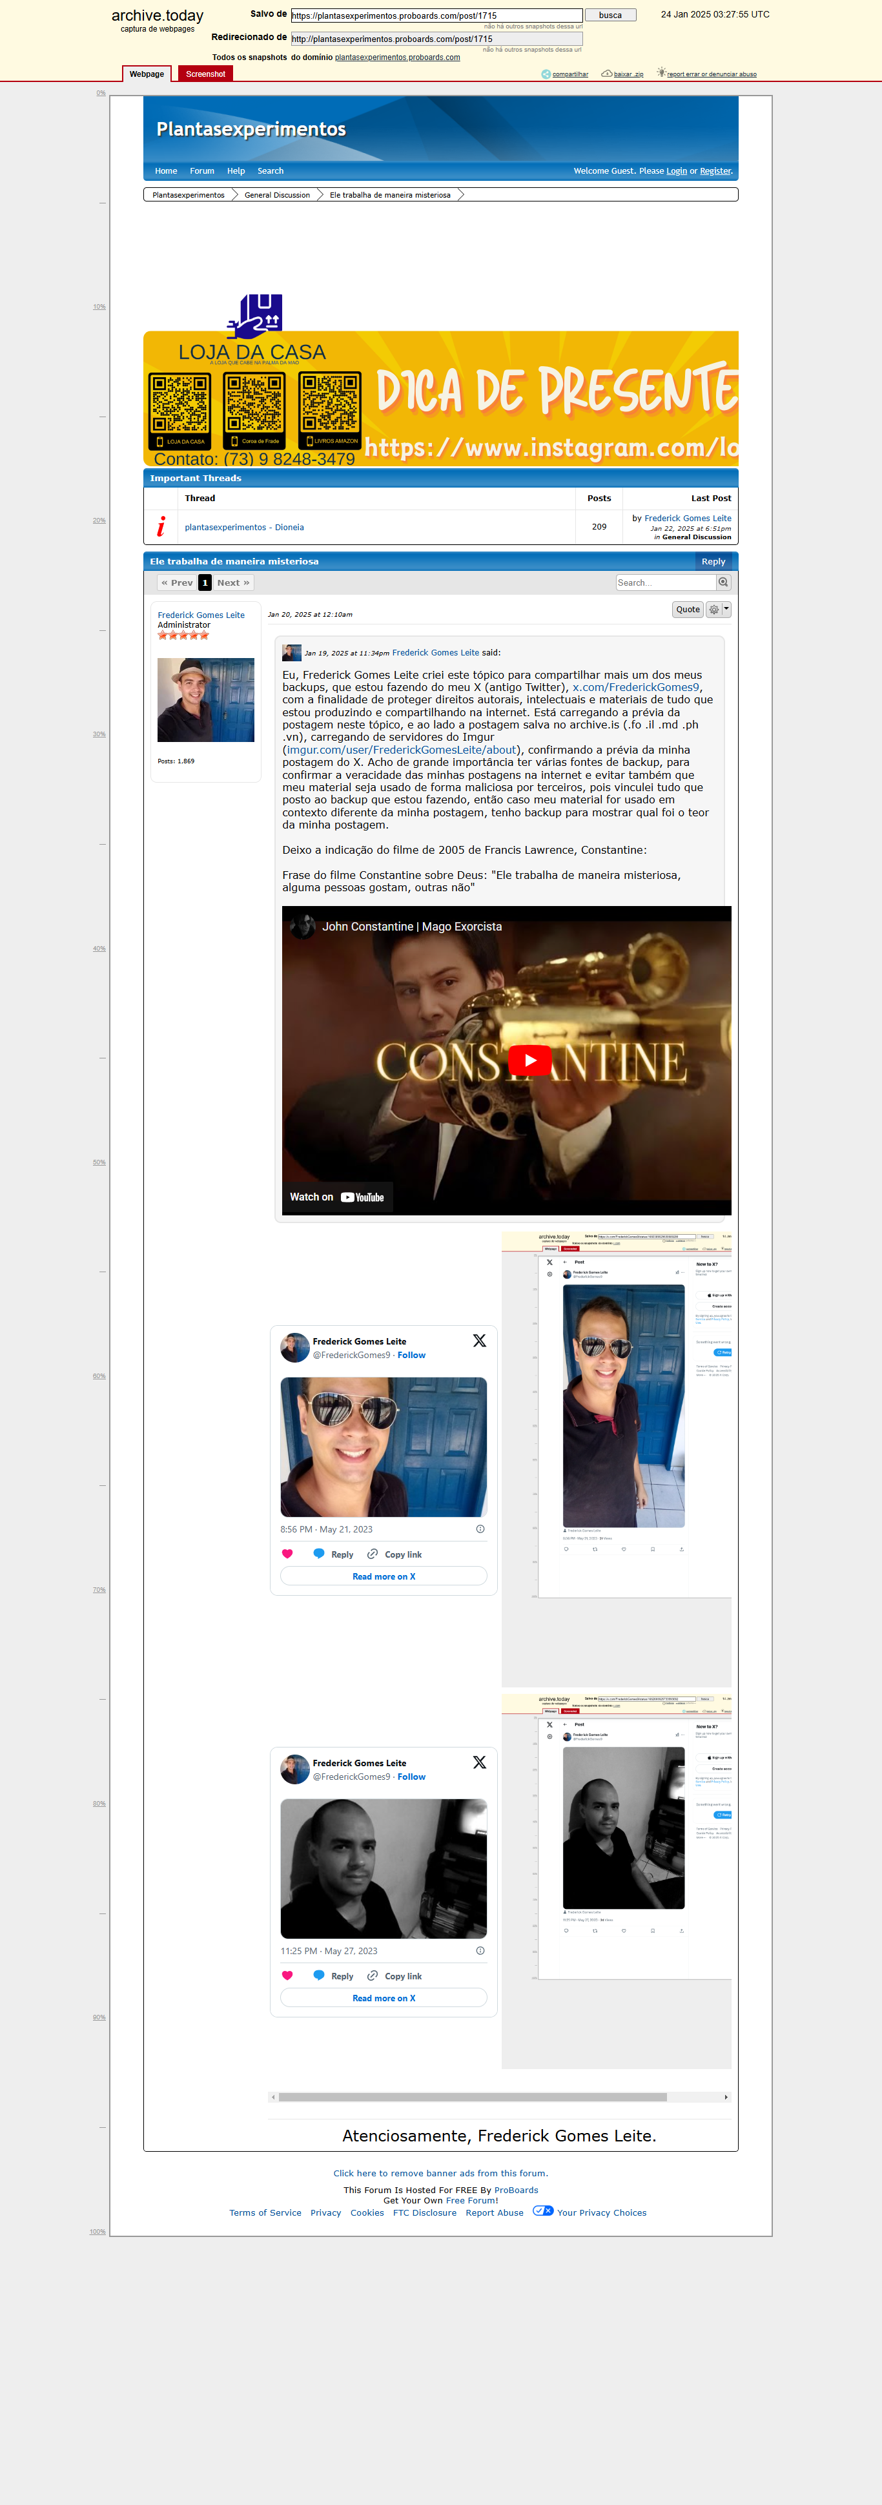
Task: Open the Search menu item
Action: [271, 171]
